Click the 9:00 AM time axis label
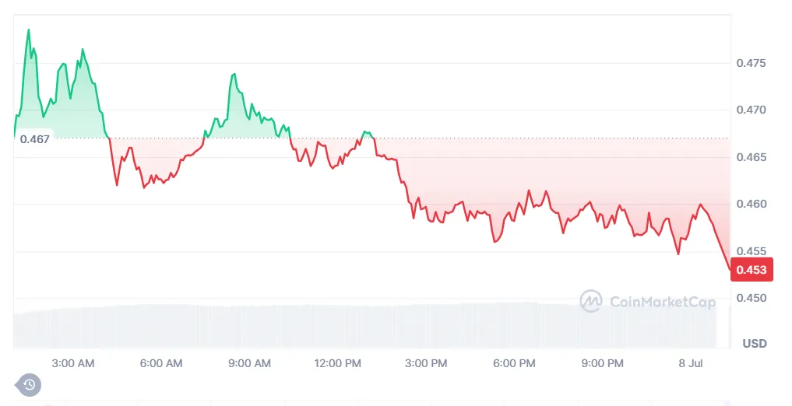 [249, 363]
